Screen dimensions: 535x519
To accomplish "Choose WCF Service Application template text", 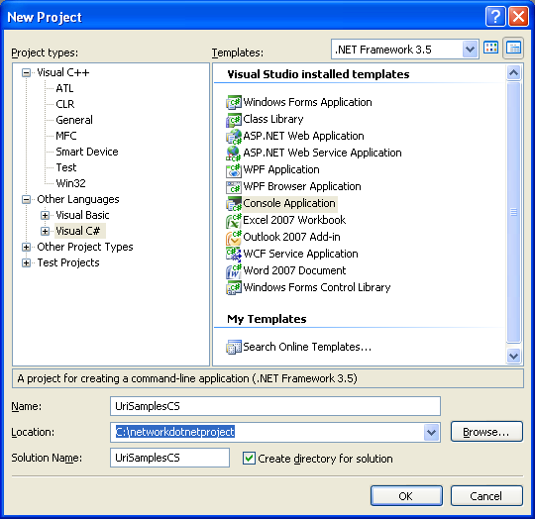I will (300, 254).
